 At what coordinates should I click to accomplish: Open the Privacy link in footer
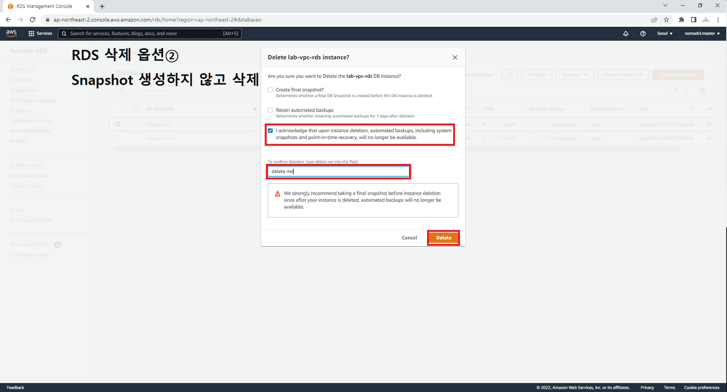pos(647,387)
